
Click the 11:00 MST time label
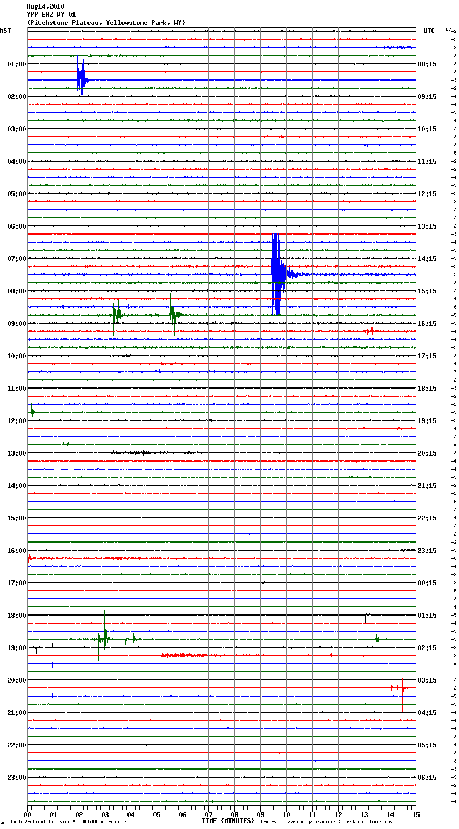click(x=17, y=389)
